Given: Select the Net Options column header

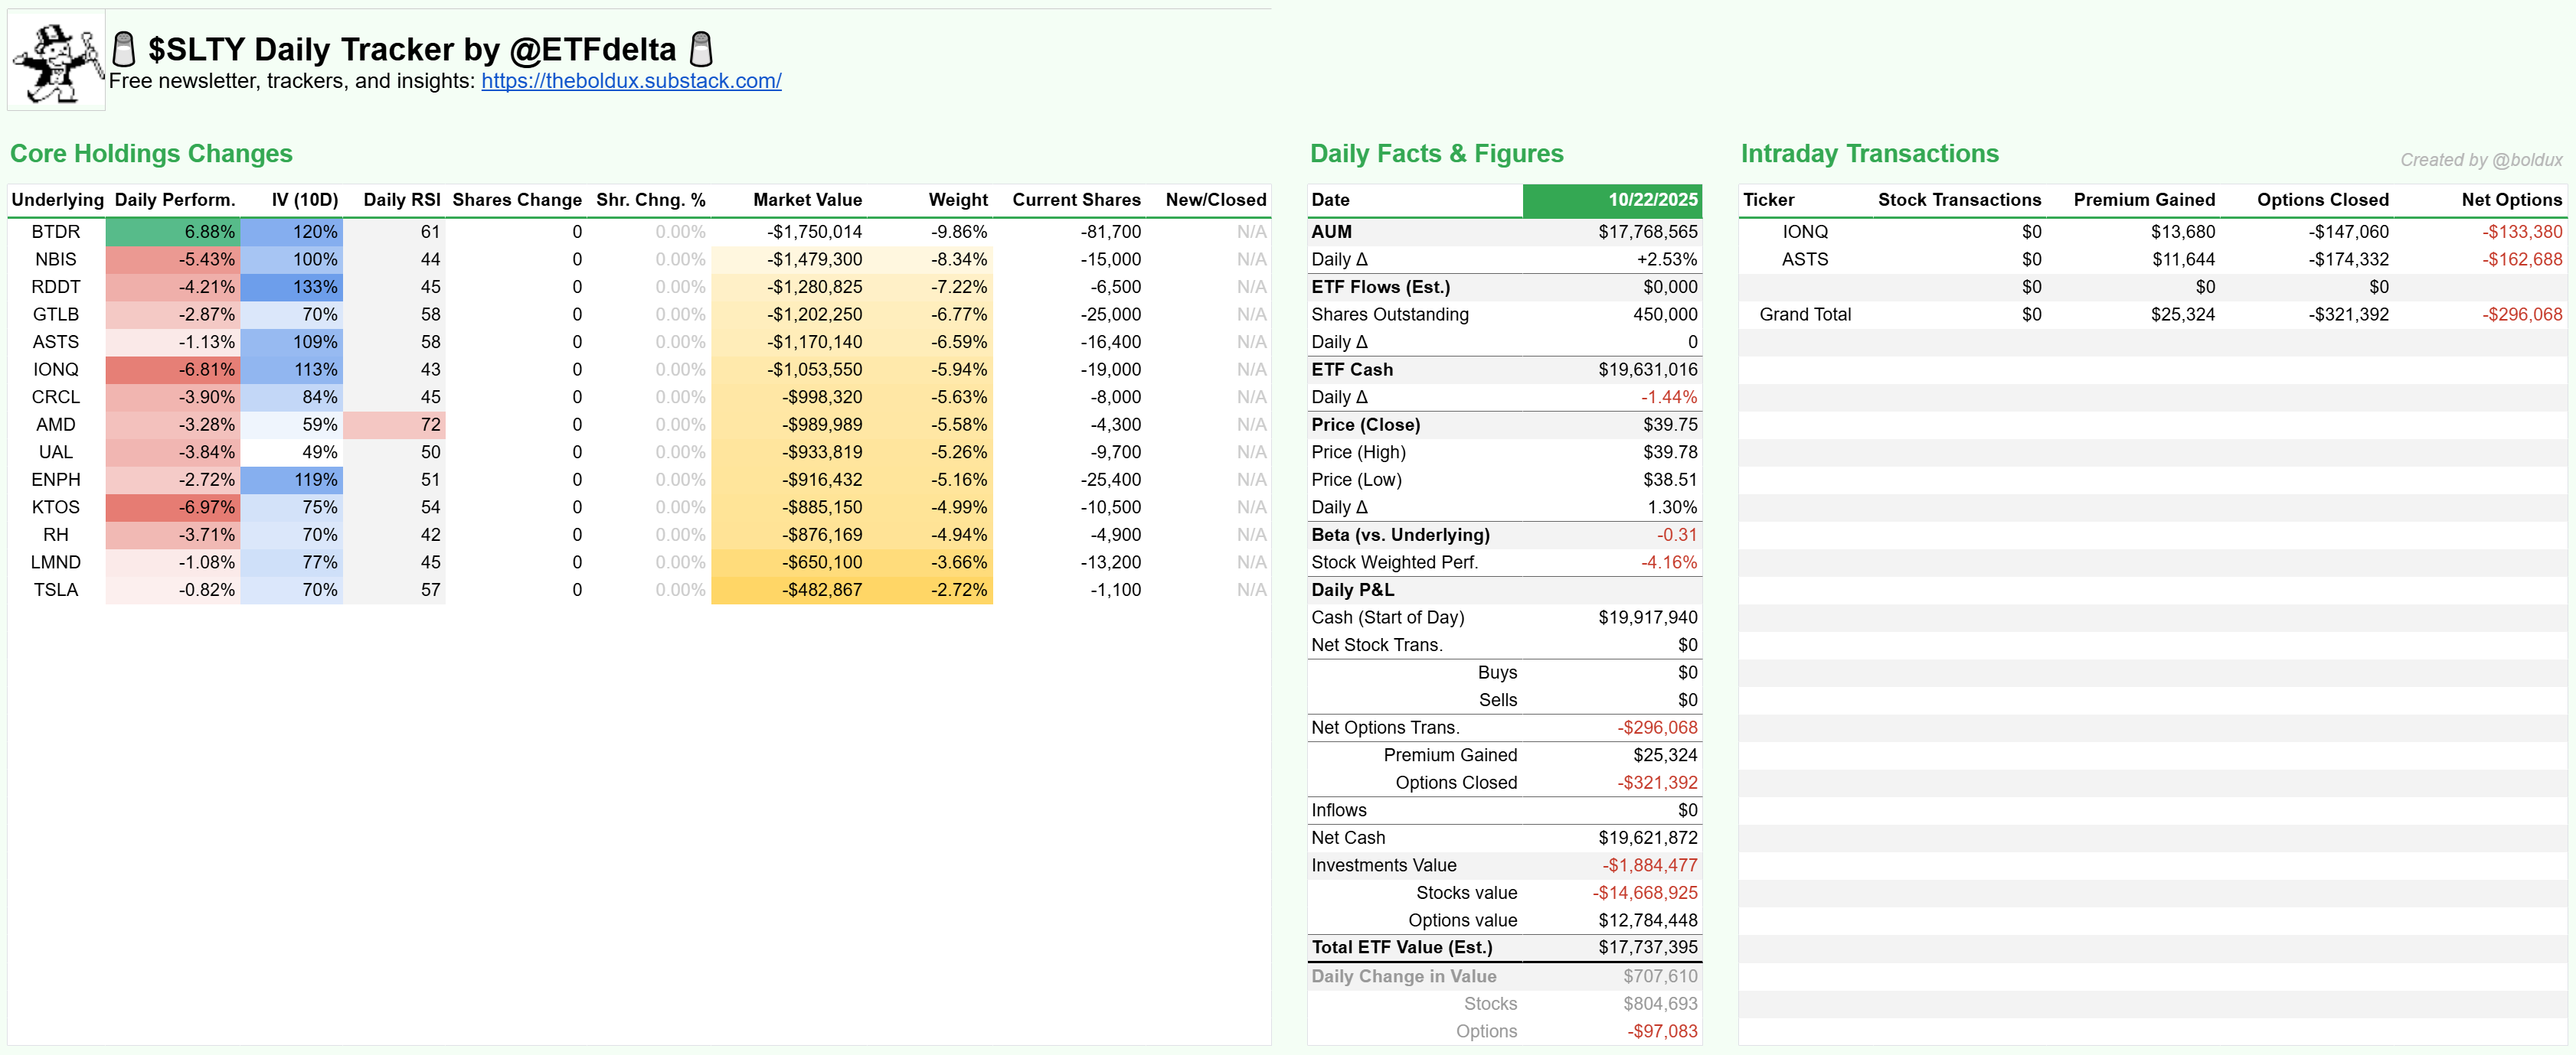Looking at the screenshot, I should [x=2511, y=200].
